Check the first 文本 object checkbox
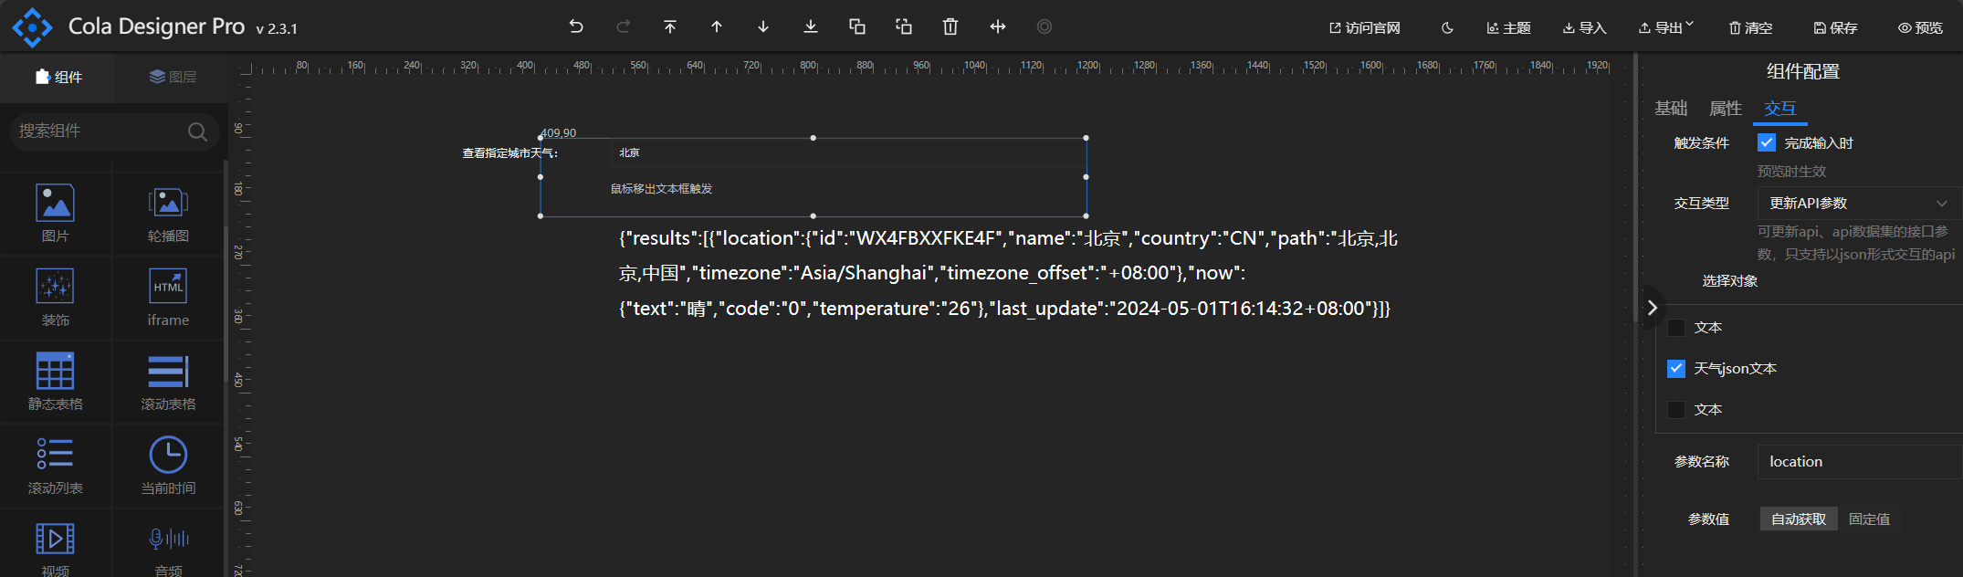 coord(1676,328)
